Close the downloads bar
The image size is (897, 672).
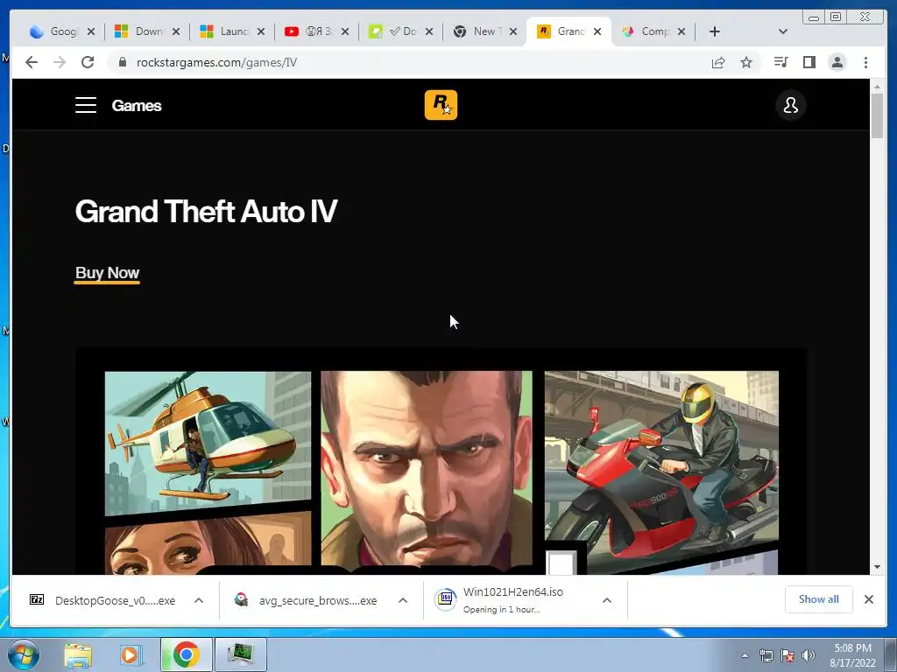tap(869, 599)
